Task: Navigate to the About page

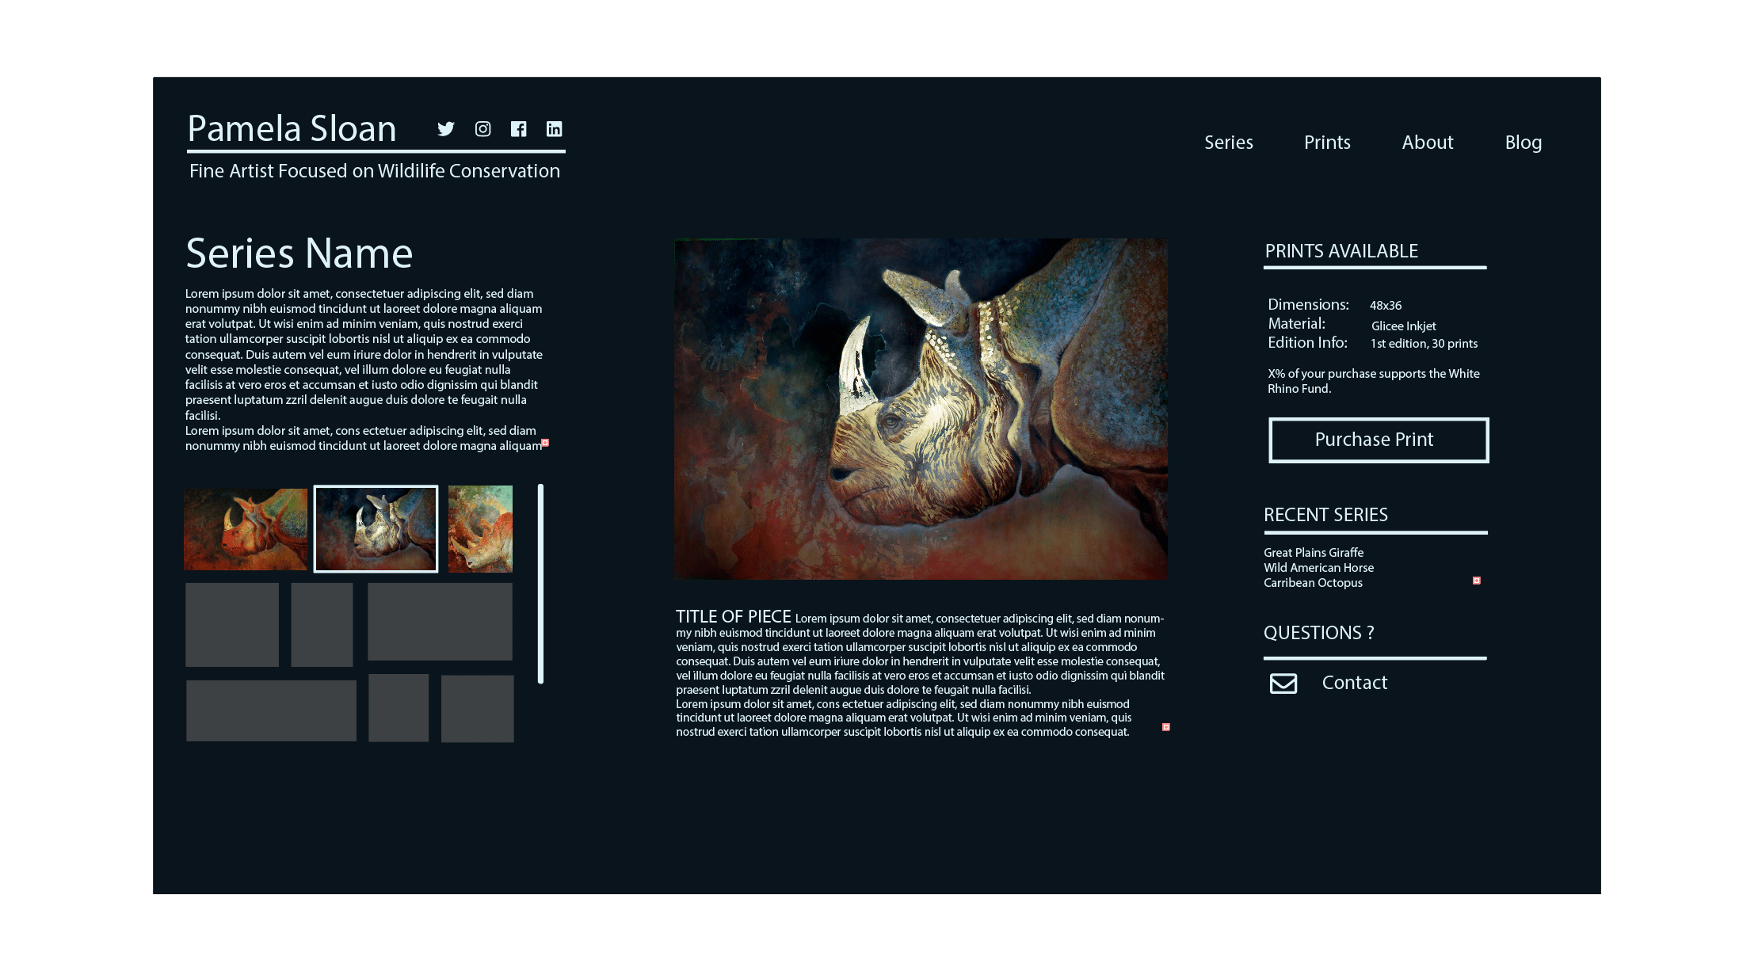Action: tap(1427, 143)
